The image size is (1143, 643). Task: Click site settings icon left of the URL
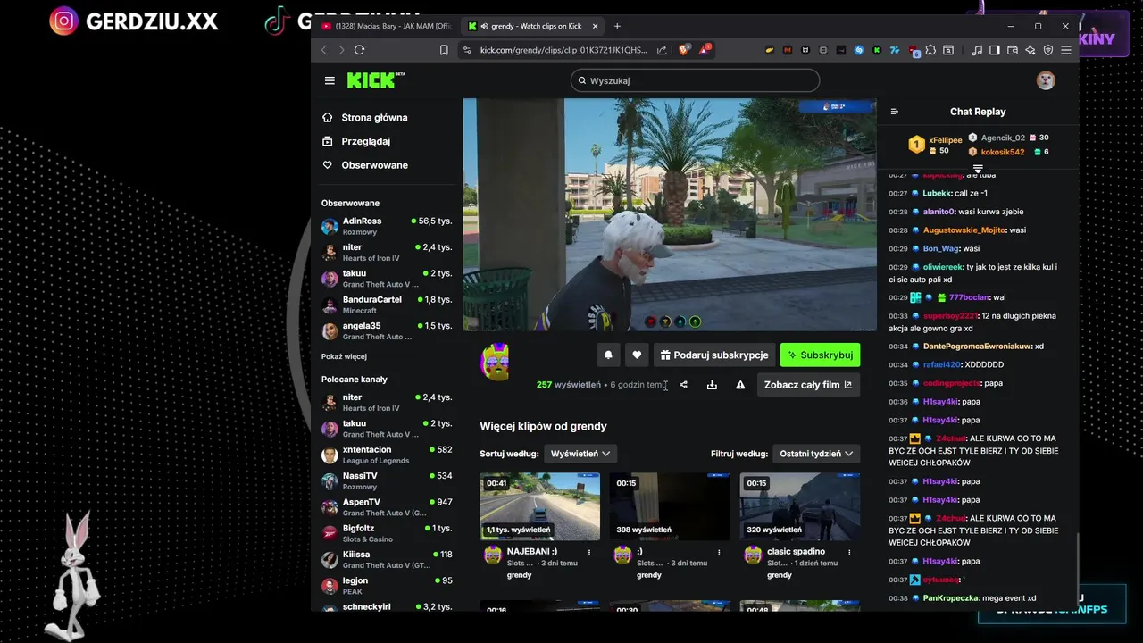[467, 50]
